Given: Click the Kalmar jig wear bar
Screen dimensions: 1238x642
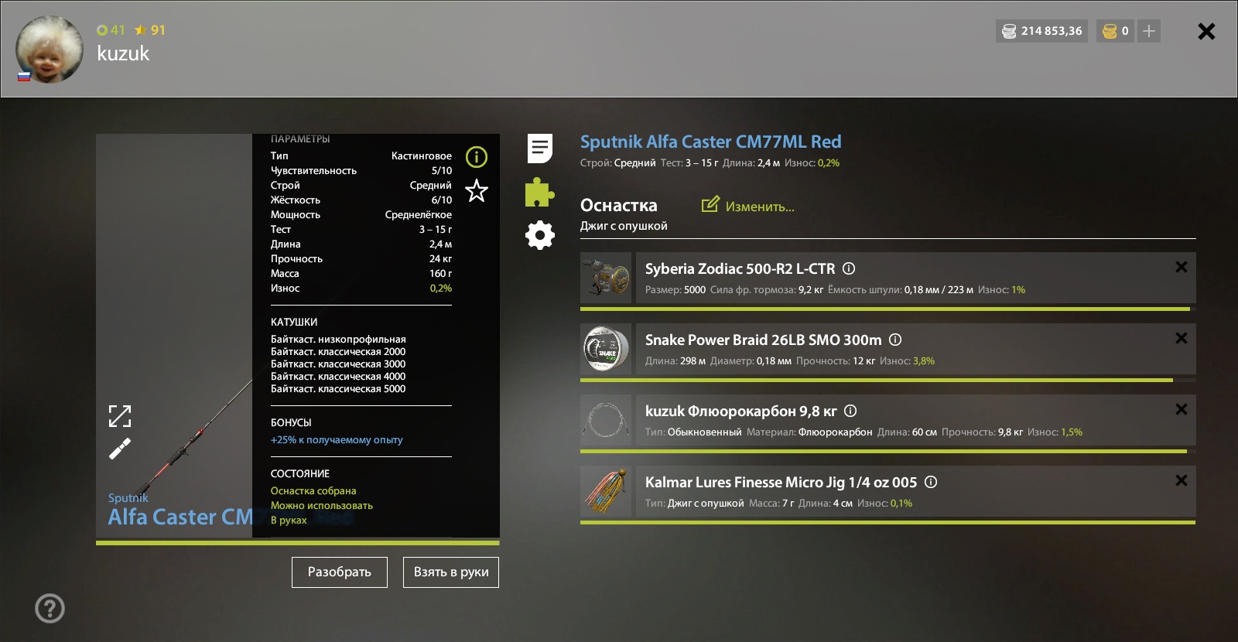Looking at the screenshot, I should tap(887, 522).
